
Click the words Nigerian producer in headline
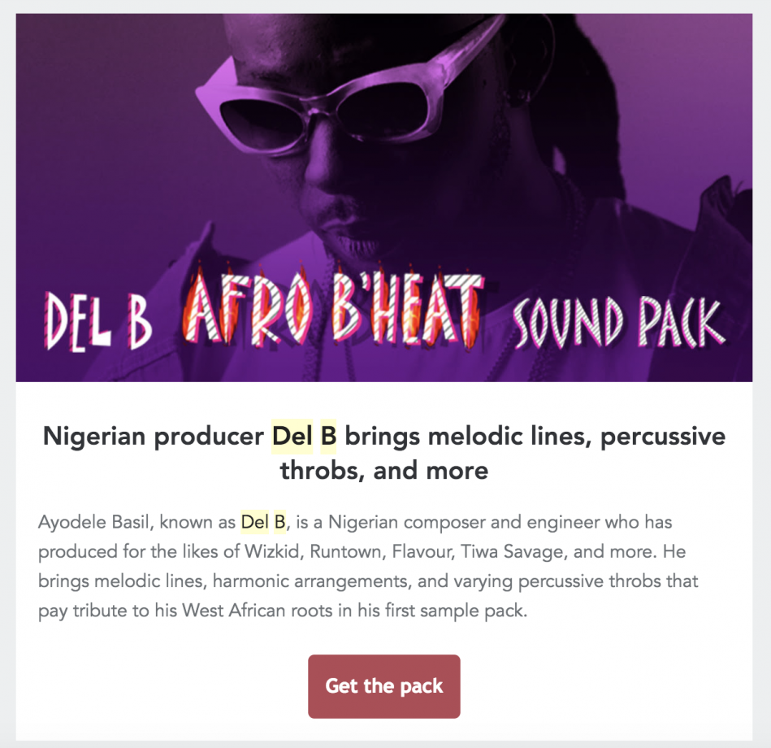[x=153, y=437]
